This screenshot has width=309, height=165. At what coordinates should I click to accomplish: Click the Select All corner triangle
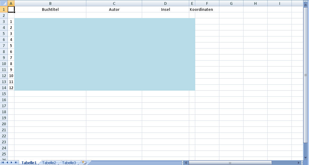(4, 3)
